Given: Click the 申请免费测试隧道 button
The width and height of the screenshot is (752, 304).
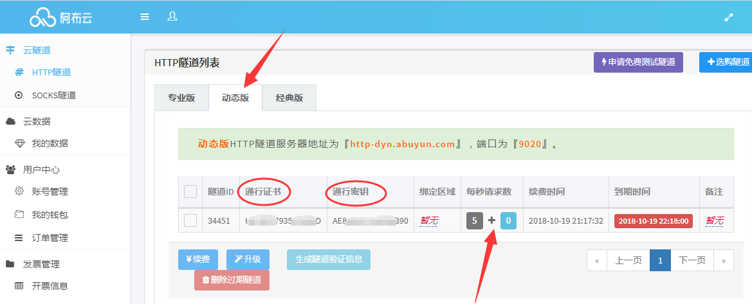Looking at the screenshot, I should pos(638,62).
